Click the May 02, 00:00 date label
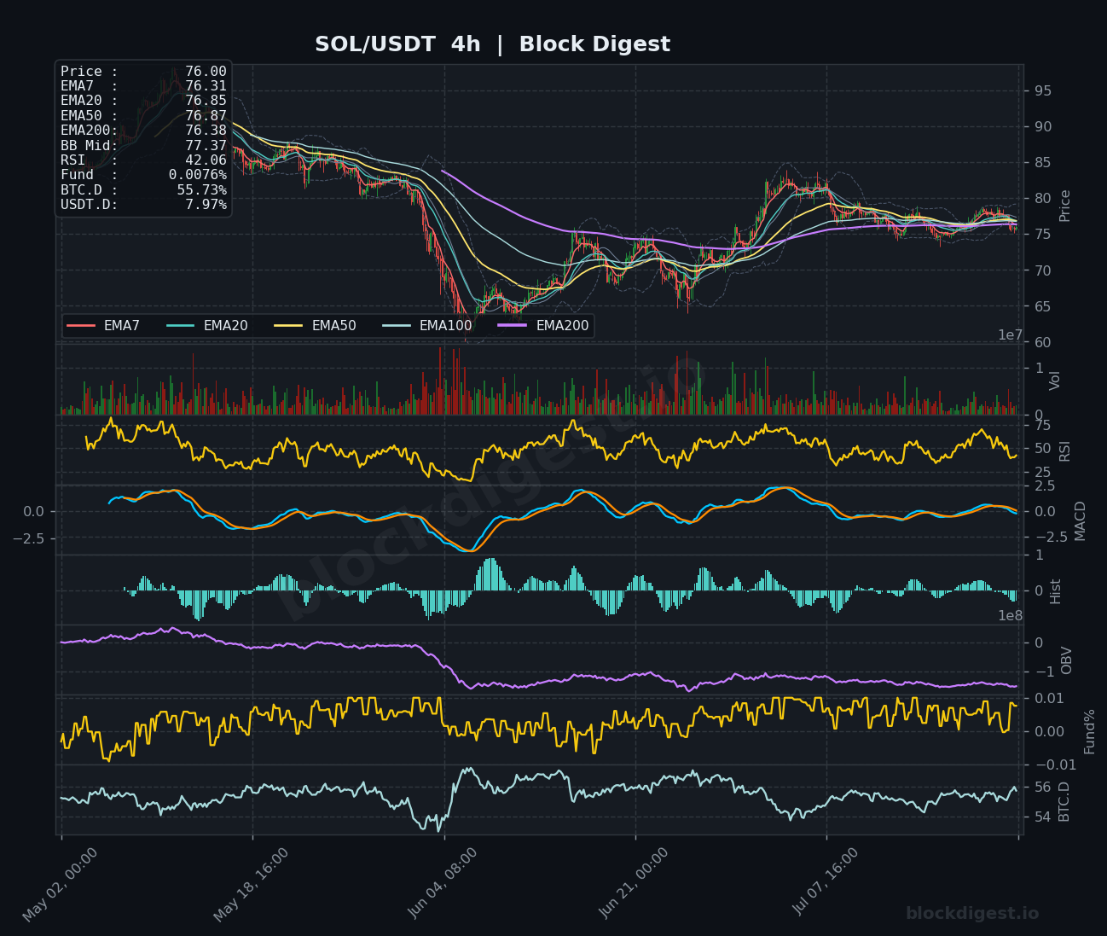This screenshot has width=1107, height=936. (x=60, y=885)
